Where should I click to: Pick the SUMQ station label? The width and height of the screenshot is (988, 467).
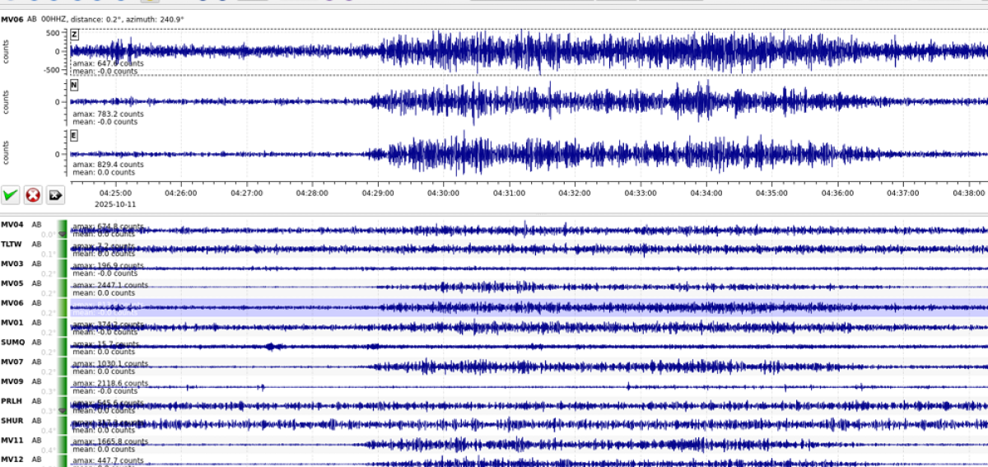tap(12, 342)
